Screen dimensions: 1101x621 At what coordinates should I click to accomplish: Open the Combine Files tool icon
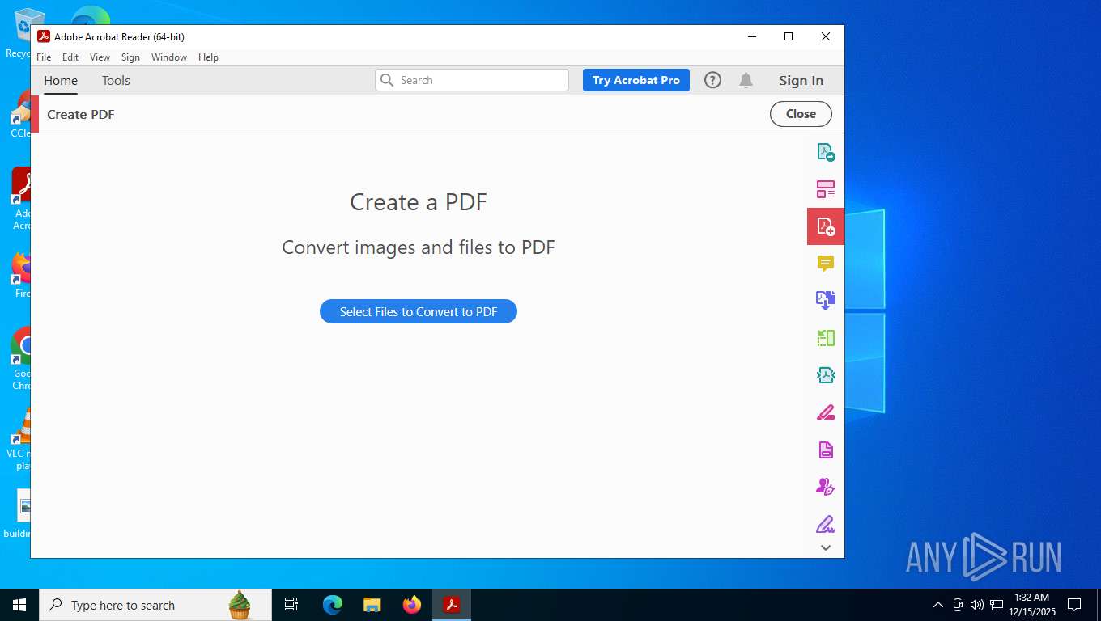pos(826,301)
